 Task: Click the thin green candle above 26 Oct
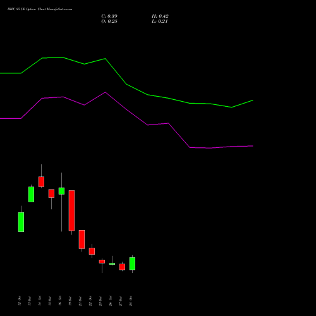112,264
